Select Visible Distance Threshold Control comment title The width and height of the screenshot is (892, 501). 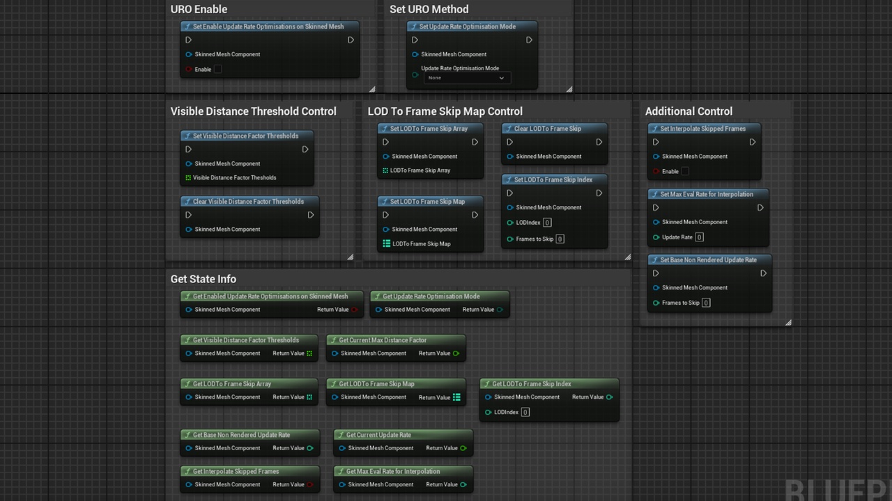click(x=254, y=111)
